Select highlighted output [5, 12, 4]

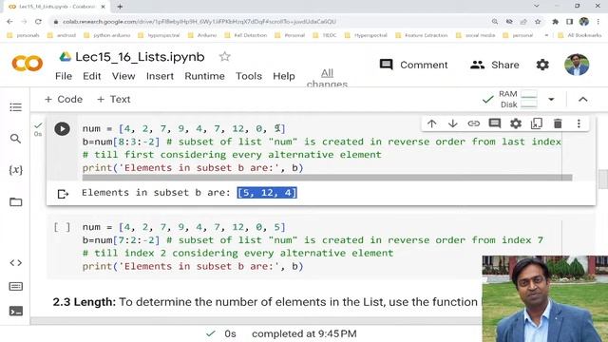267,193
